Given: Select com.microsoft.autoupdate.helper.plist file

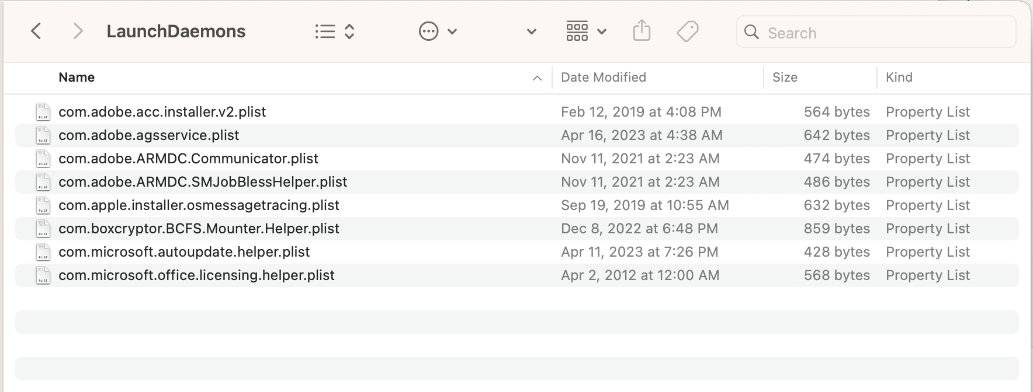Looking at the screenshot, I should [x=184, y=252].
